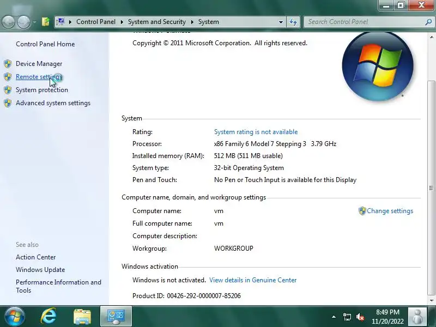Screen dimensions: 436x327
Task: Open Advanced system settings
Action: [53, 103]
